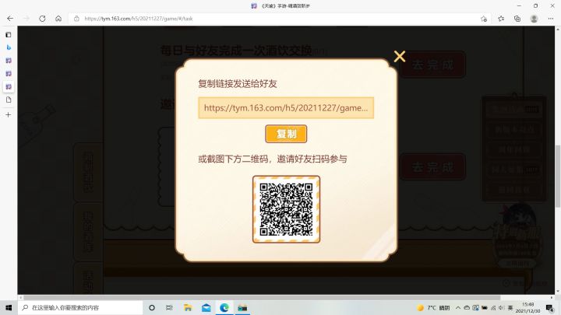Image resolution: width=561 pixels, height=315 pixels.
Task: Switch to the blank document tab
Action: [9, 100]
